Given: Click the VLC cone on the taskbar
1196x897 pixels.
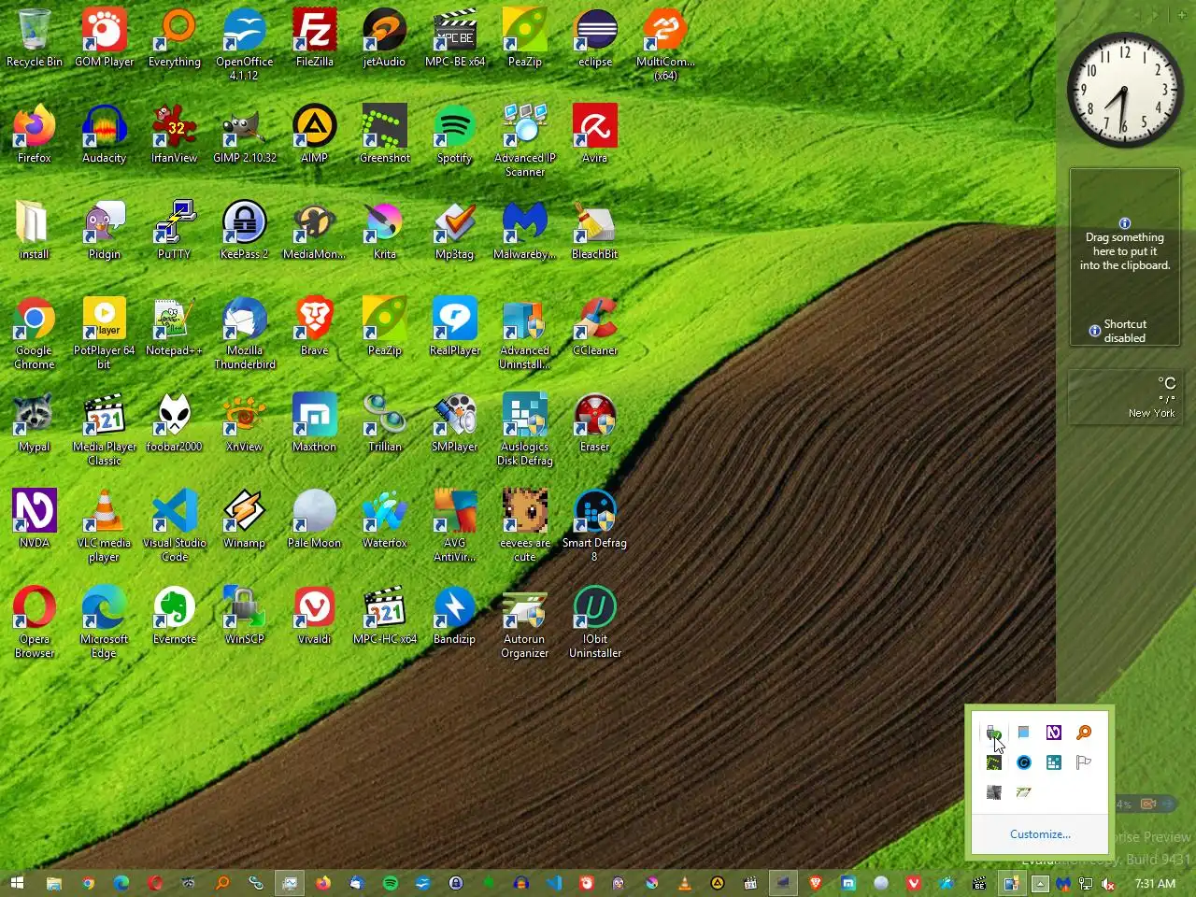Looking at the screenshot, I should pyautogui.click(x=685, y=883).
